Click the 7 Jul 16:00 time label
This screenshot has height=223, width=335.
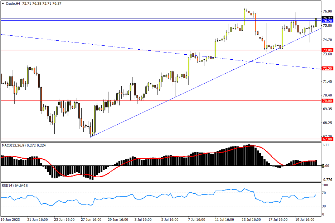pyautogui.click(x=196, y=219)
